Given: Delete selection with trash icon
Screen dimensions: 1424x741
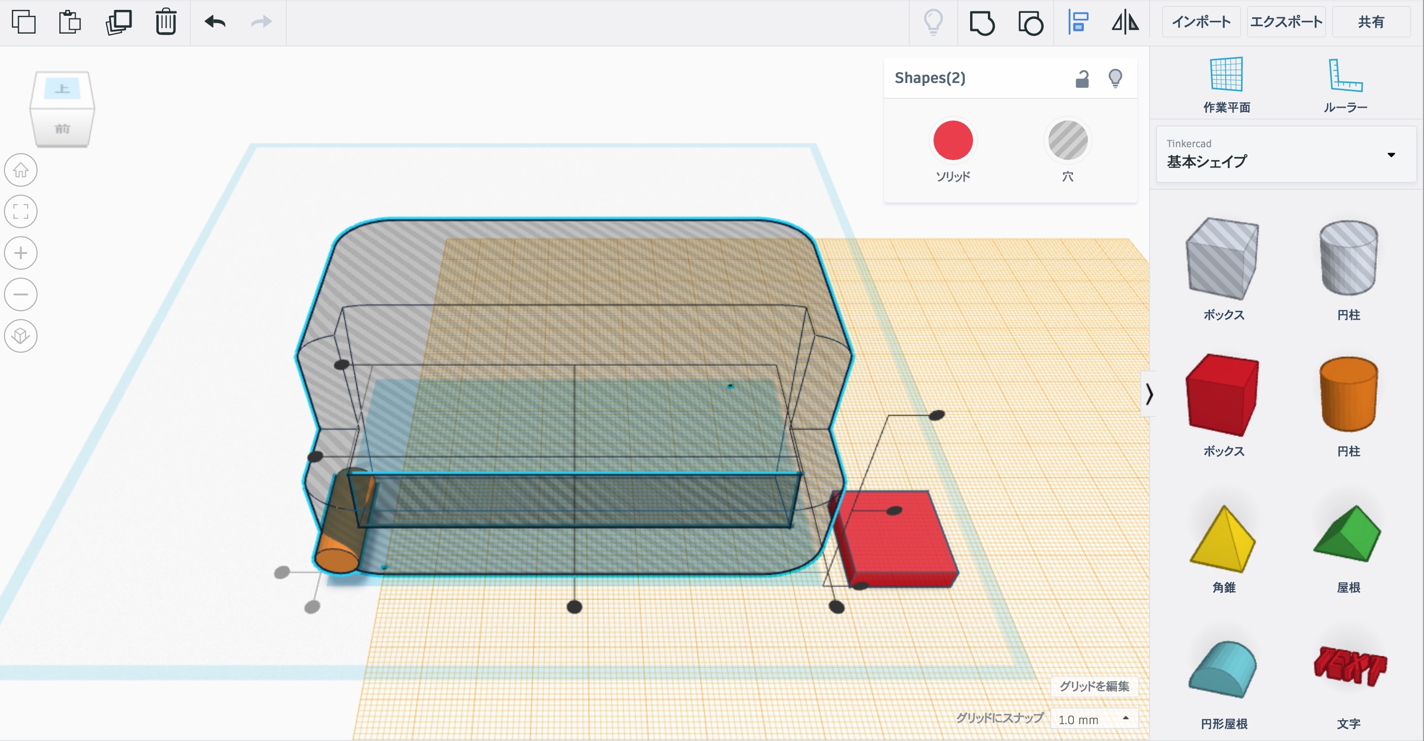Looking at the screenshot, I should point(165,22).
